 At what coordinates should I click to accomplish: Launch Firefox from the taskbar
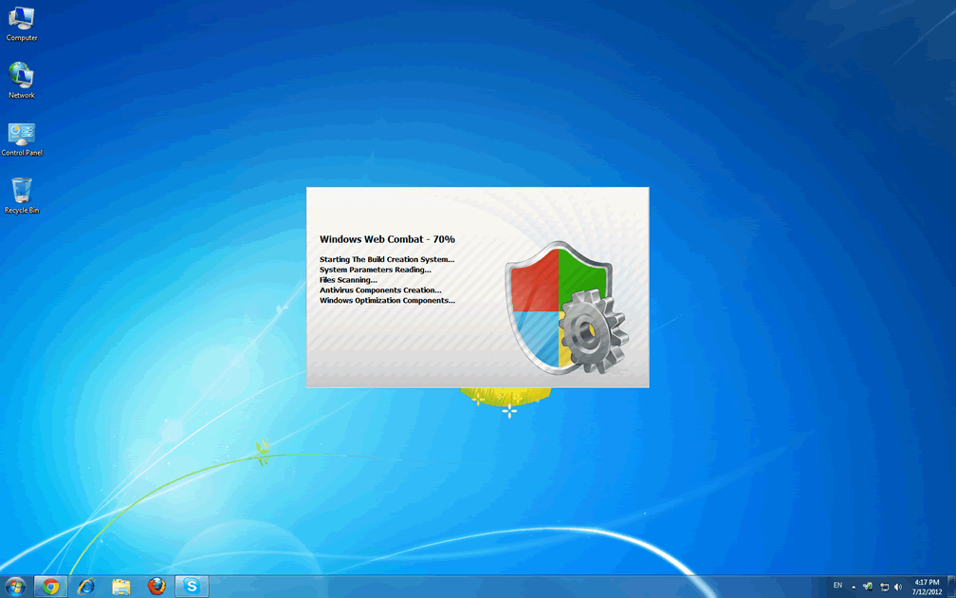tap(156, 587)
